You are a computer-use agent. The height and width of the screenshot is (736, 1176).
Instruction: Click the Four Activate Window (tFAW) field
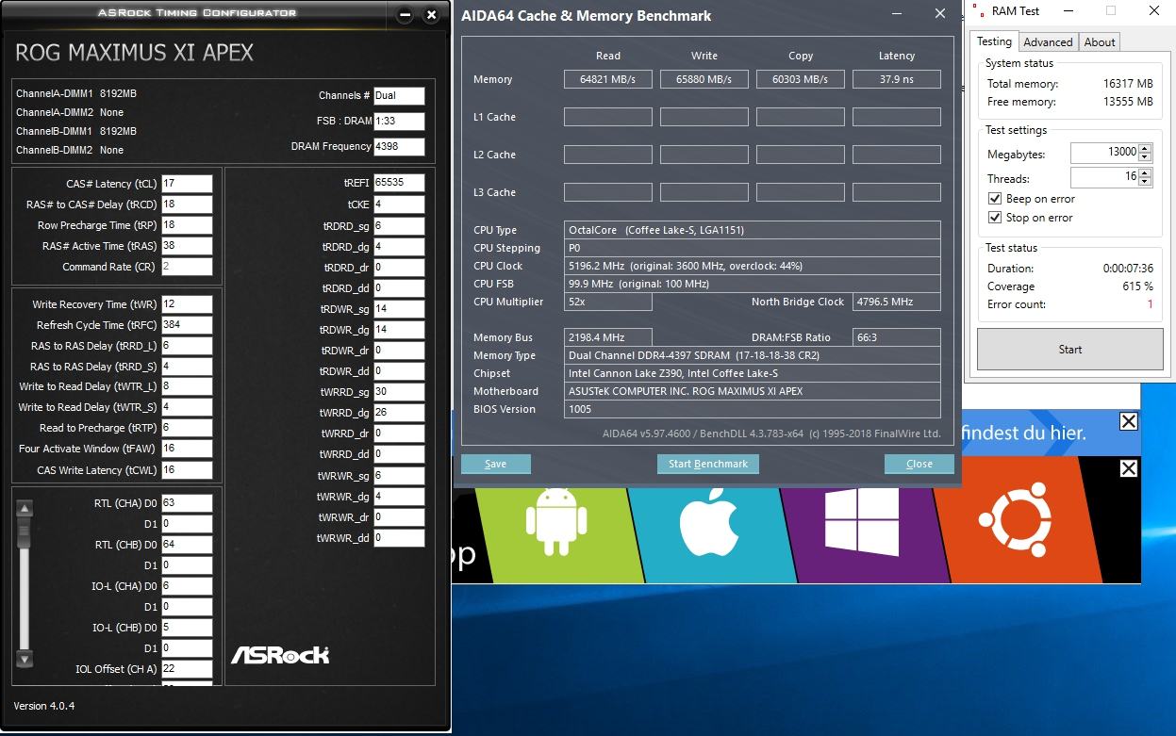[187, 449]
